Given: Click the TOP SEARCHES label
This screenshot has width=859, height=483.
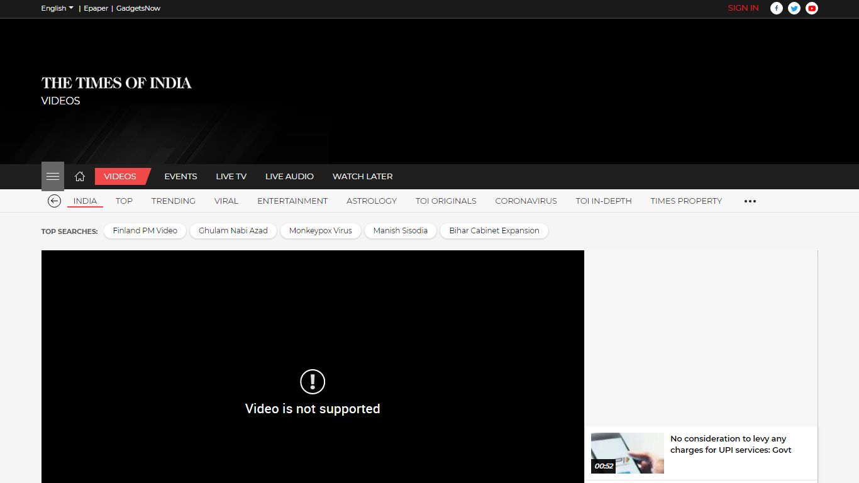Looking at the screenshot, I should coord(69,231).
